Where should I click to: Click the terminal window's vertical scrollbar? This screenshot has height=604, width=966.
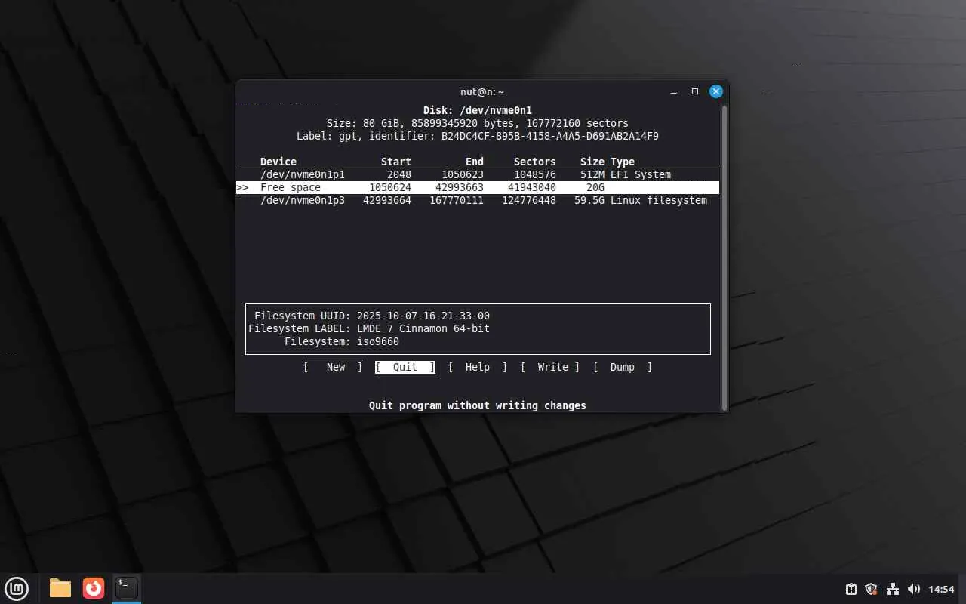click(x=724, y=257)
